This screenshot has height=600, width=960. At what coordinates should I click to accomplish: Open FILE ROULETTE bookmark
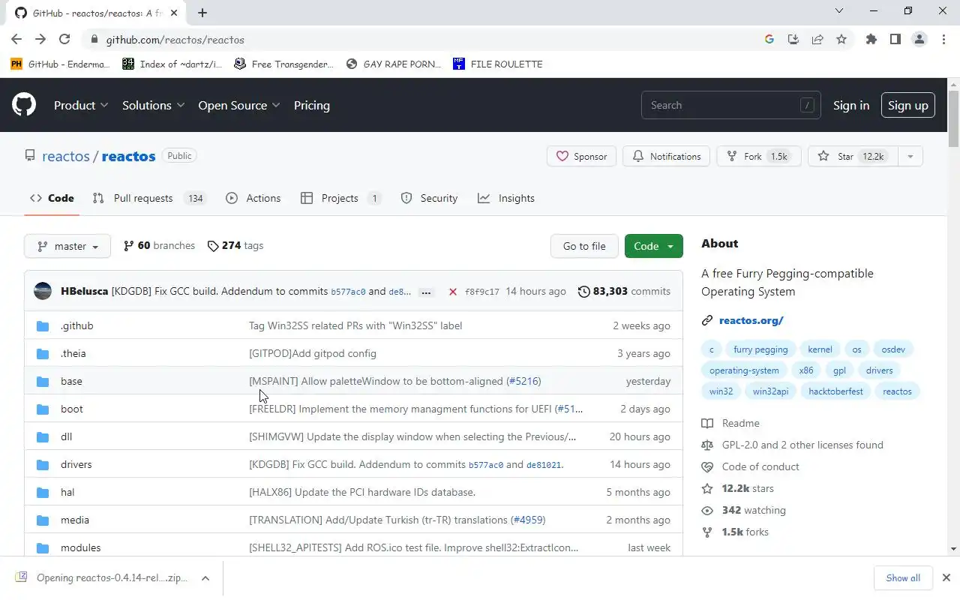[x=497, y=64]
